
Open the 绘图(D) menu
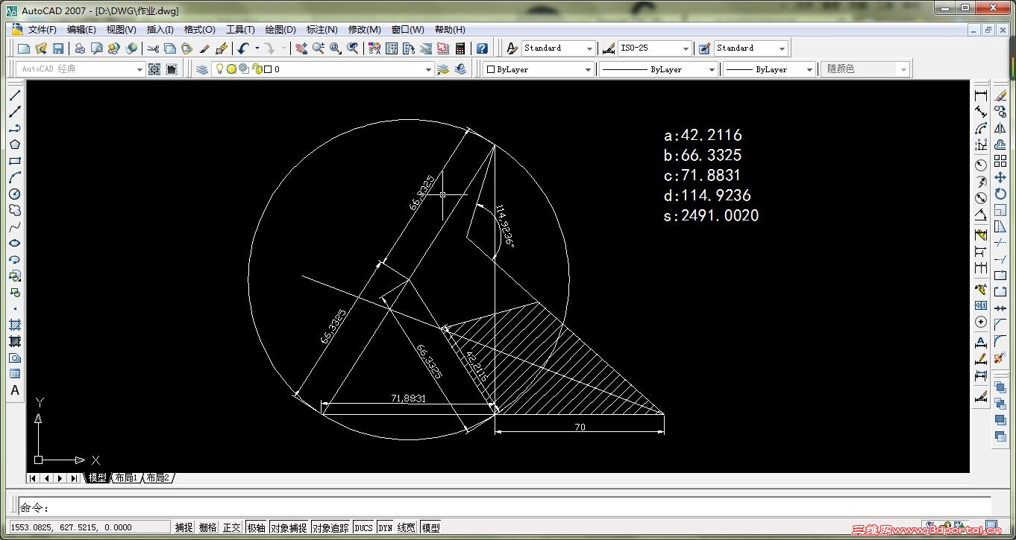click(x=280, y=30)
